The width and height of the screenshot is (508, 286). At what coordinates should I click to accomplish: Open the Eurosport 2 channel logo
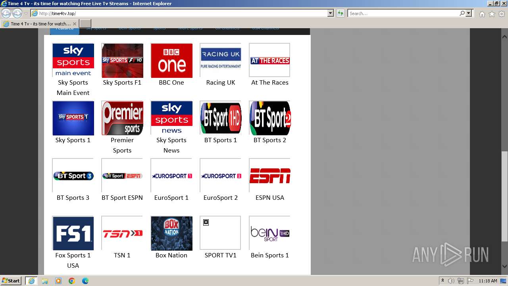tap(221, 176)
